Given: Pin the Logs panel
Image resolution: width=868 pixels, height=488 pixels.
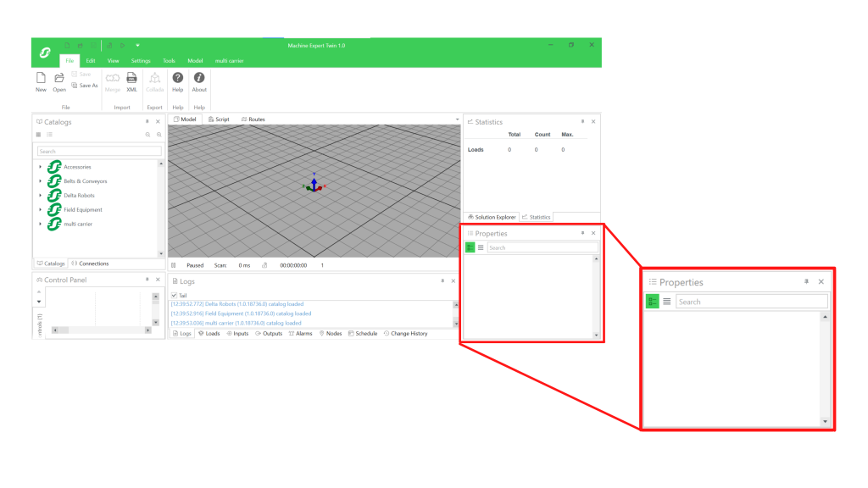Looking at the screenshot, I should tap(442, 281).
